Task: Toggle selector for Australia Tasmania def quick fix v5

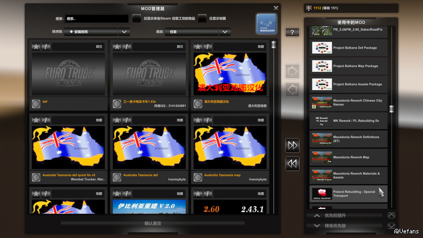Action: [x=36, y=177]
